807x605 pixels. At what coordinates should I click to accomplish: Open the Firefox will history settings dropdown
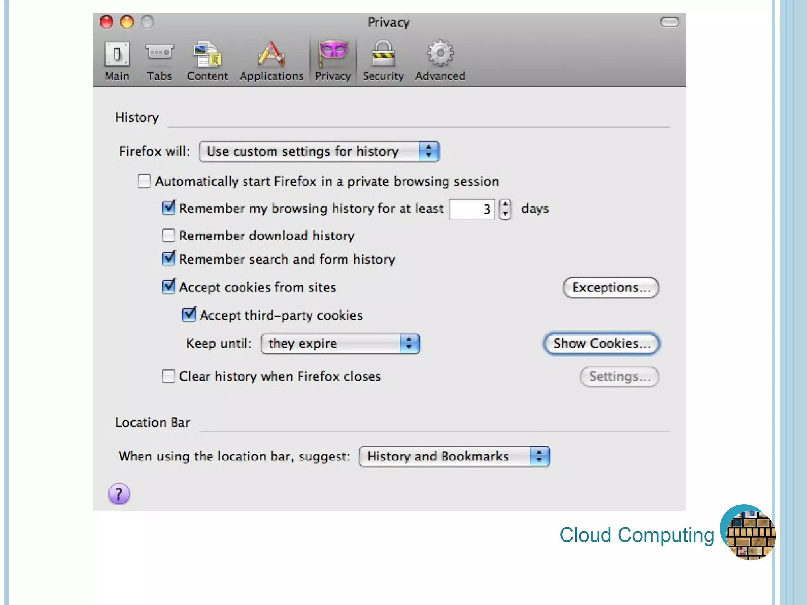point(319,152)
